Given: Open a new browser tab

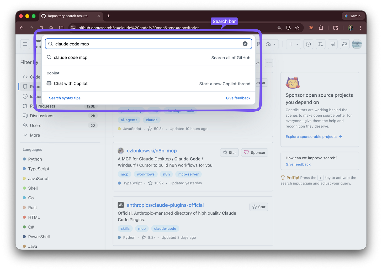Looking at the screenshot, I should coord(108,16).
